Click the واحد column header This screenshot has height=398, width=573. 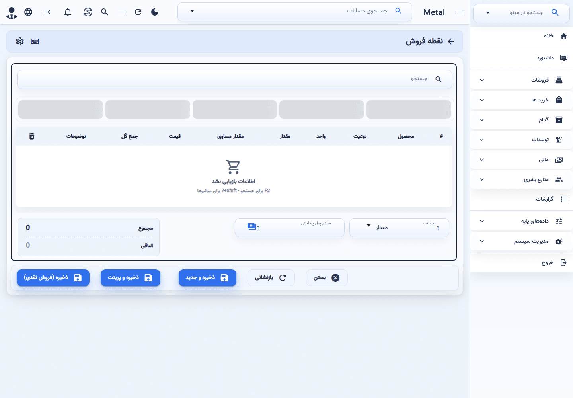[321, 136]
